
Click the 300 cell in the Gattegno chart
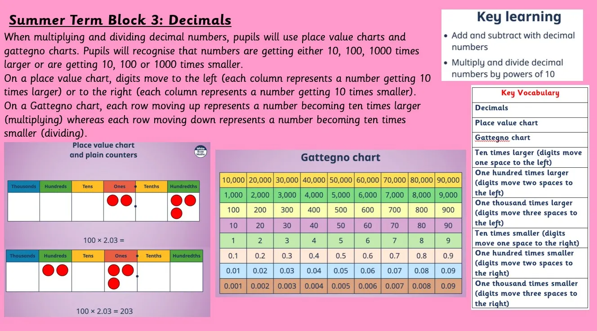(287, 210)
